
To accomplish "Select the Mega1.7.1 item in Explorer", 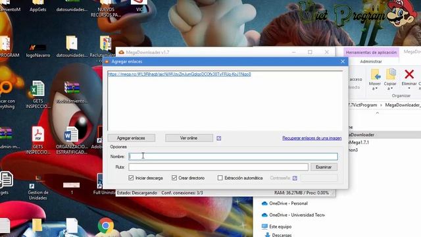I will pyautogui.click(x=359, y=142).
